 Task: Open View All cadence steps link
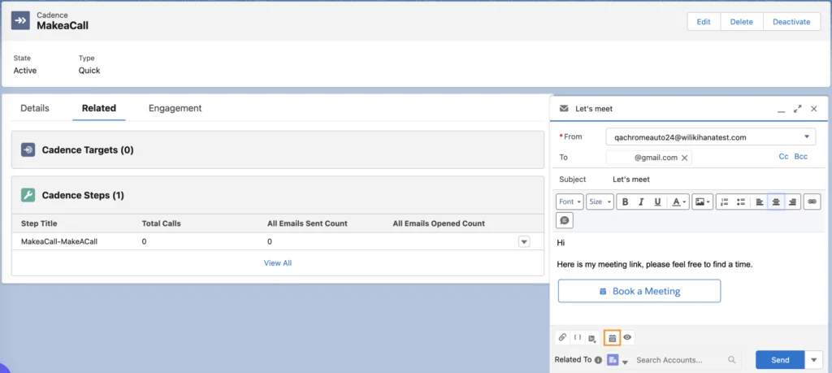click(278, 262)
